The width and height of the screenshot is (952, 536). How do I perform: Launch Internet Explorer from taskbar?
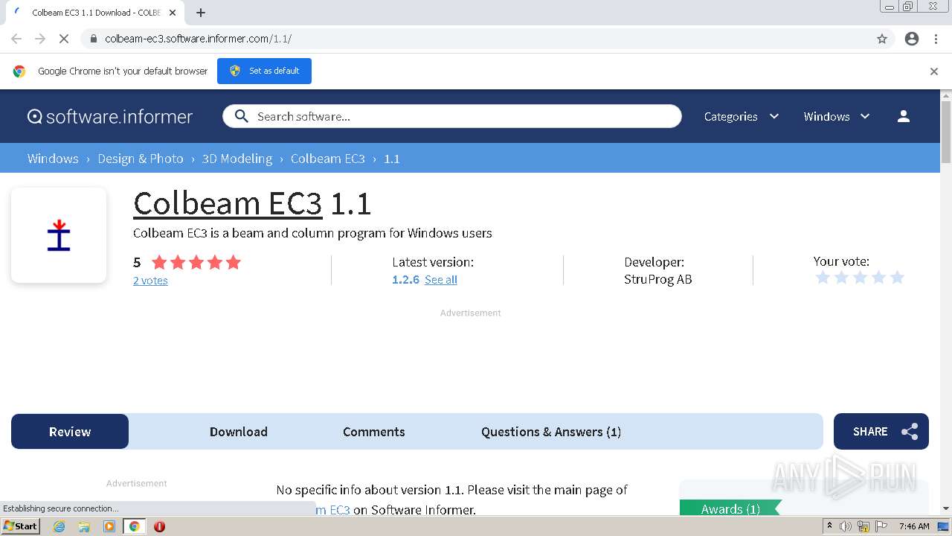click(x=59, y=526)
